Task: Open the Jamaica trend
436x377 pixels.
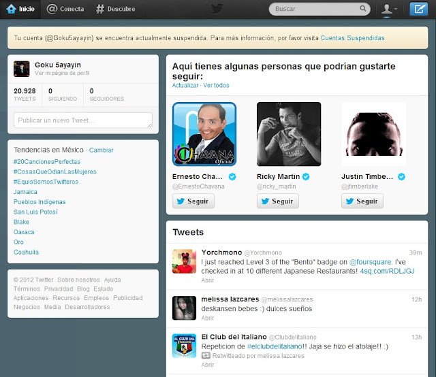Action: coord(25,192)
